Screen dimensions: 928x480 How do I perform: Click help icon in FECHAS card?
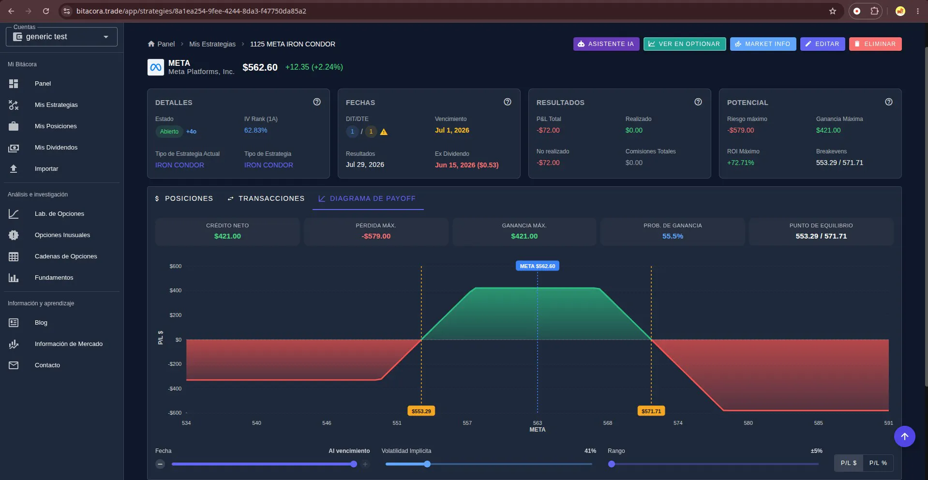(x=508, y=102)
